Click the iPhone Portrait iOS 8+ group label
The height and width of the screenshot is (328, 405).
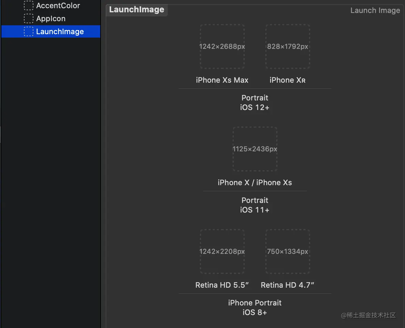click(x=255, y=307)
